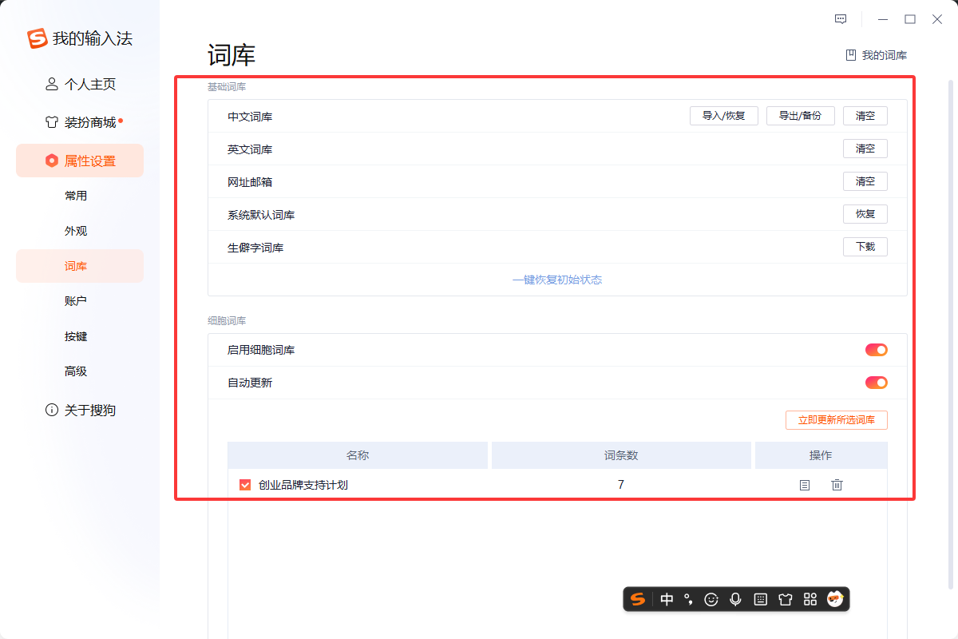Viewport: 958px width, 639px height.
Task: Delete 创业品牌支持计划 with trash icon
Action: [x=837, y=485]
